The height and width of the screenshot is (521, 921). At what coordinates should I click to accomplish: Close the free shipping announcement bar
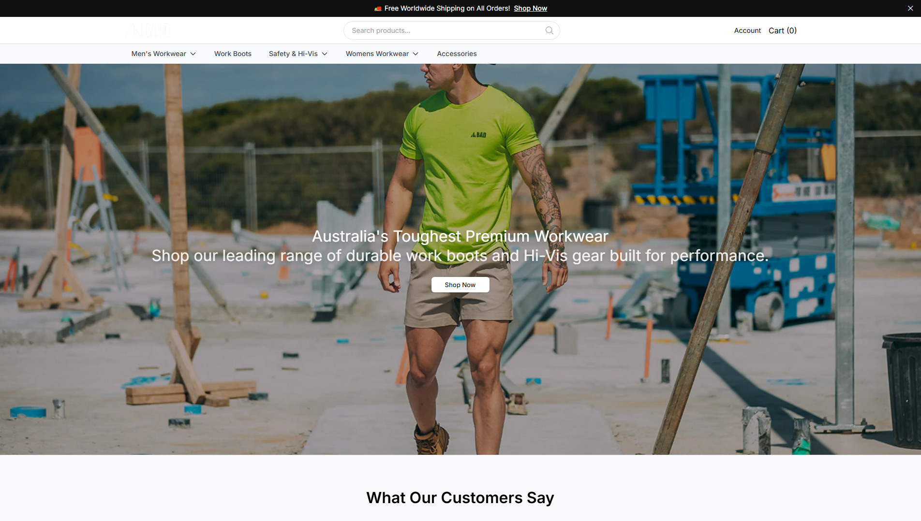pos(910,8)
